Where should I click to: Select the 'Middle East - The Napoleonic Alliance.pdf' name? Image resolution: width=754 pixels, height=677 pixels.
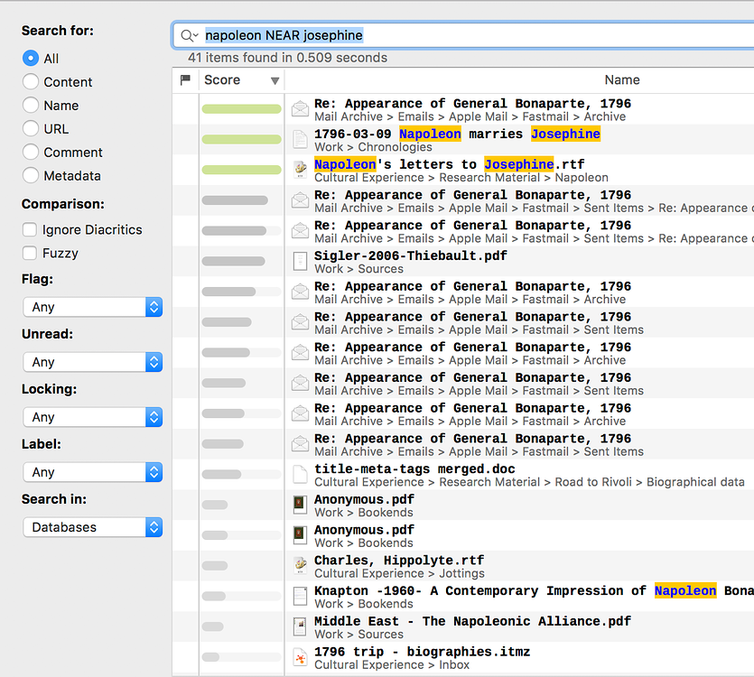click(x=472, y=621)
